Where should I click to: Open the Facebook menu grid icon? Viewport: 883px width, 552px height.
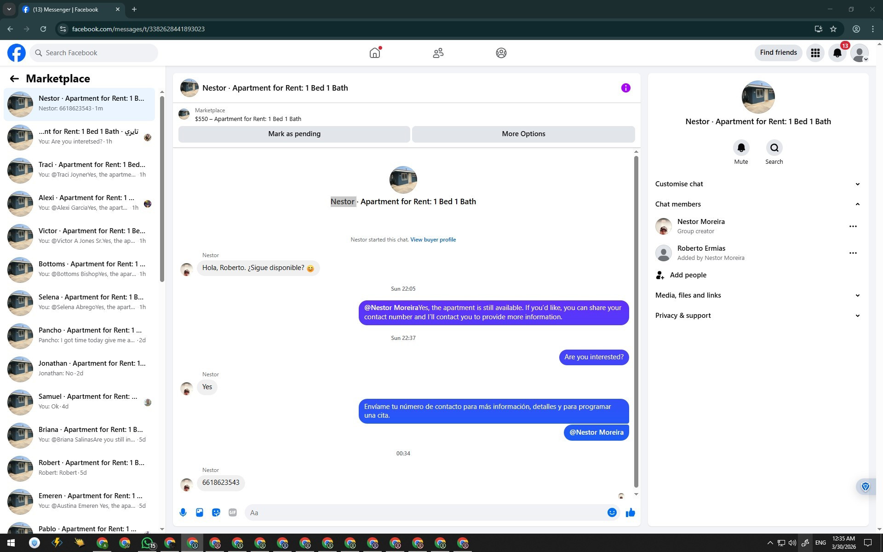pos(815,53)
